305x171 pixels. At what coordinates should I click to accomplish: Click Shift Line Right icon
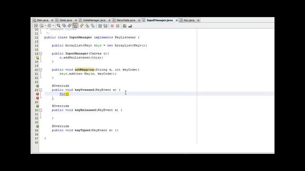point(105,26)
